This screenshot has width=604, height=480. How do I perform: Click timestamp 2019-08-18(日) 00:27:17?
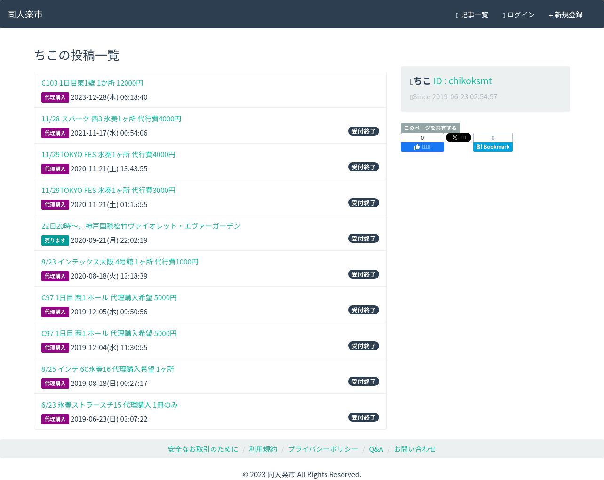[109, 384]
